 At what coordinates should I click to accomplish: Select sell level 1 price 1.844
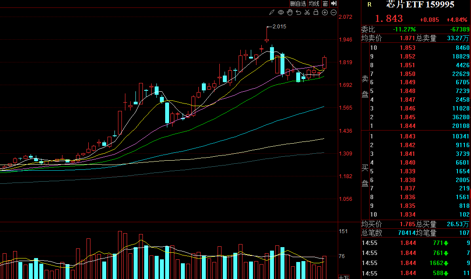coord(407,126)
